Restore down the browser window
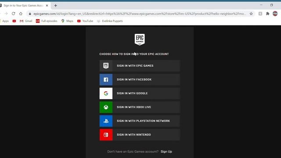The height and width of the screenshot is (158, 281). click(271, 5)
